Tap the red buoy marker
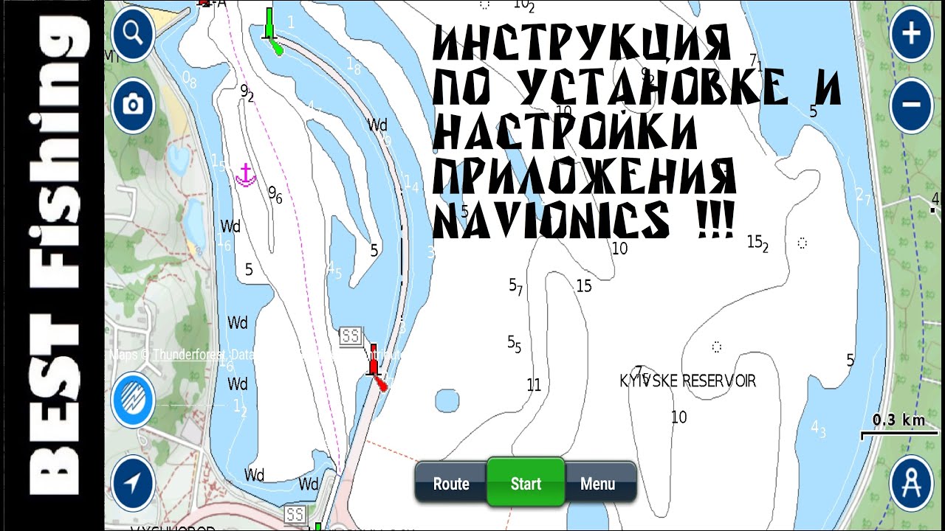 pos(376,367)
